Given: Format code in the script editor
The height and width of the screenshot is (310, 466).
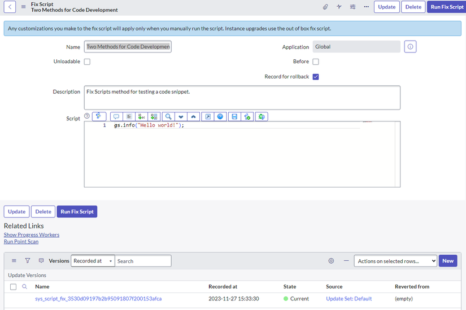Looking at the screenshot, I should coord(129,116).
